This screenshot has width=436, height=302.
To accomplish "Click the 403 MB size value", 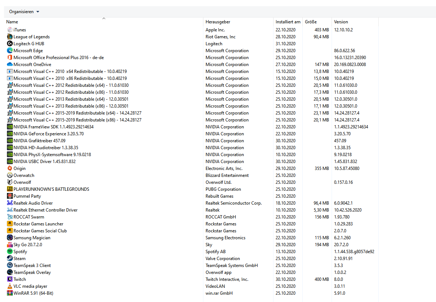I will tap(322, 30).
